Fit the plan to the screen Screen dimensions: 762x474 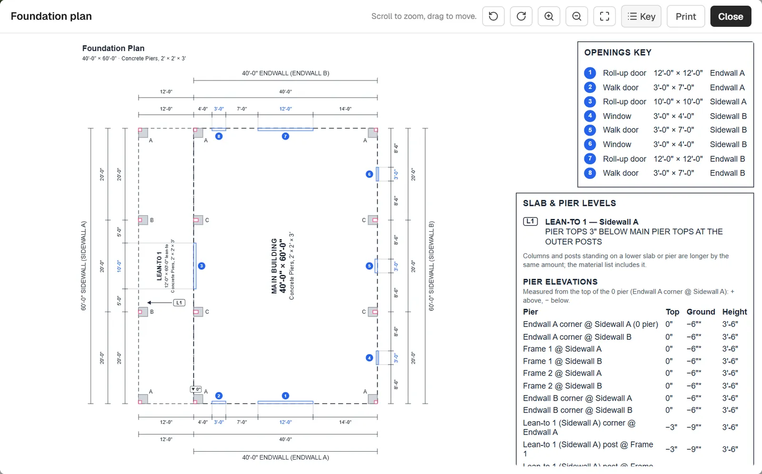coord(604,16)
